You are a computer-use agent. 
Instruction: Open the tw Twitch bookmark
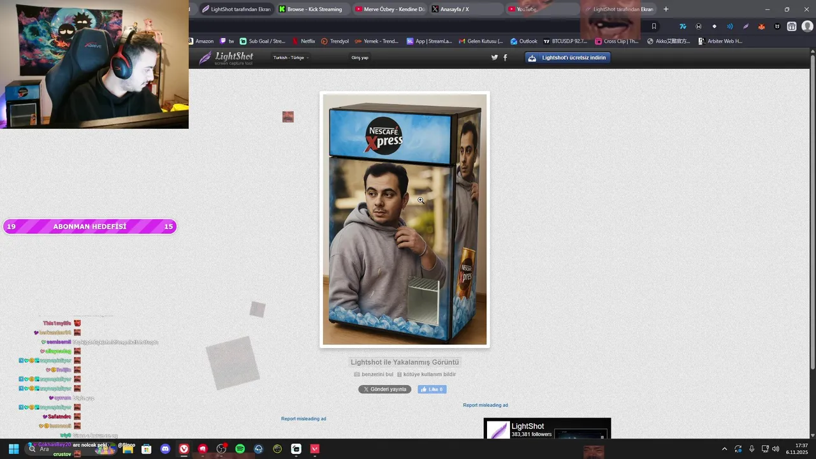226,41
